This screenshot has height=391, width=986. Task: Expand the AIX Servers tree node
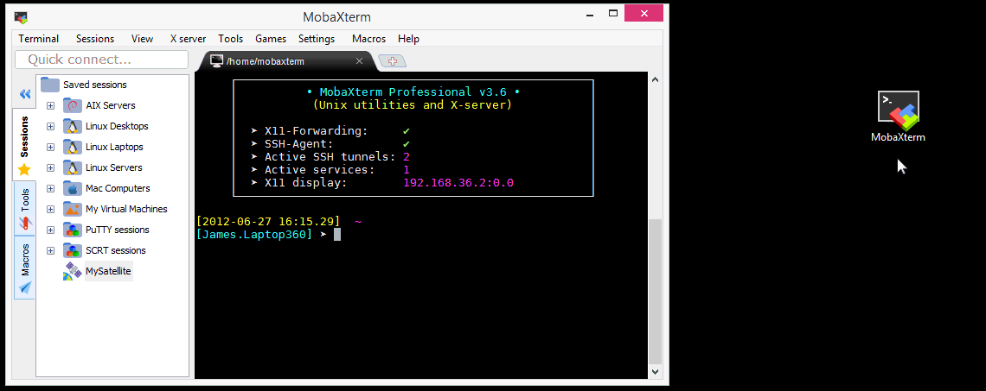point(51,105)
